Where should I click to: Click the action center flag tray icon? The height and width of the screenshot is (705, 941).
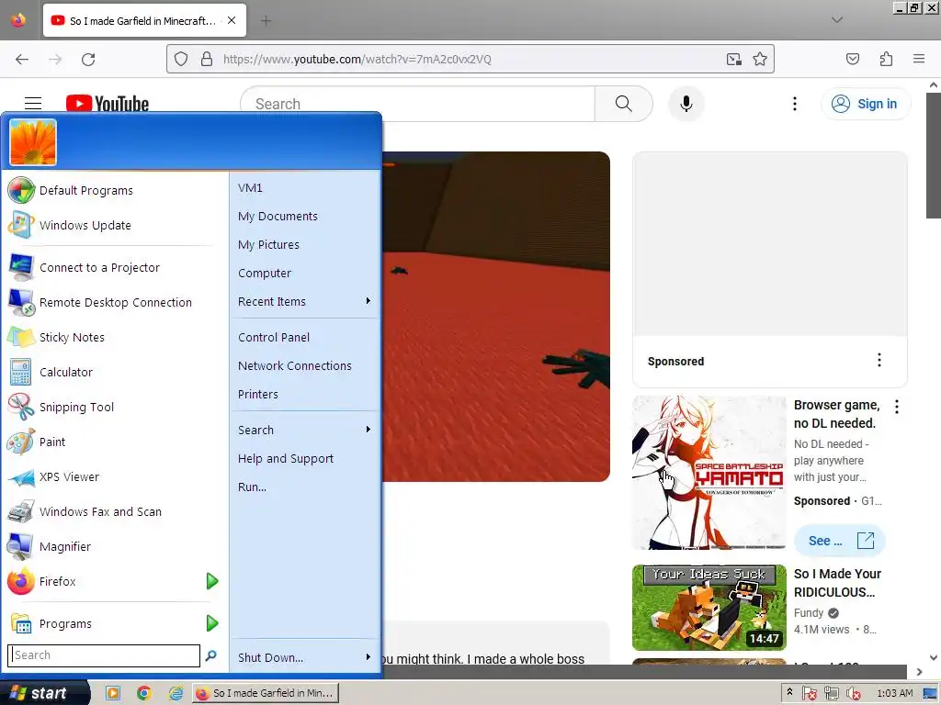coord(809,694)
